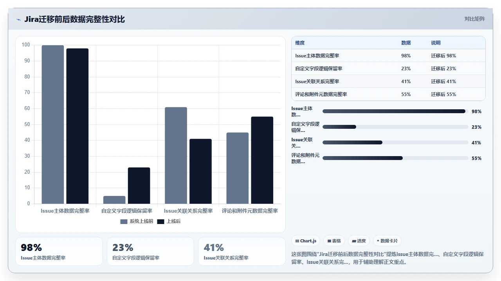Click the 上线后 bar for 评论和附件元数据完整率
Image resolution: width=501 pixels, height=281 pixels.
coord(262,160)
